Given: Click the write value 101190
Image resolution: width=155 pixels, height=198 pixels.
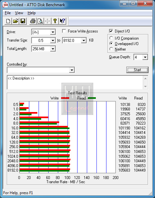Looking at the screenshot, I should [x=124, y=128].
